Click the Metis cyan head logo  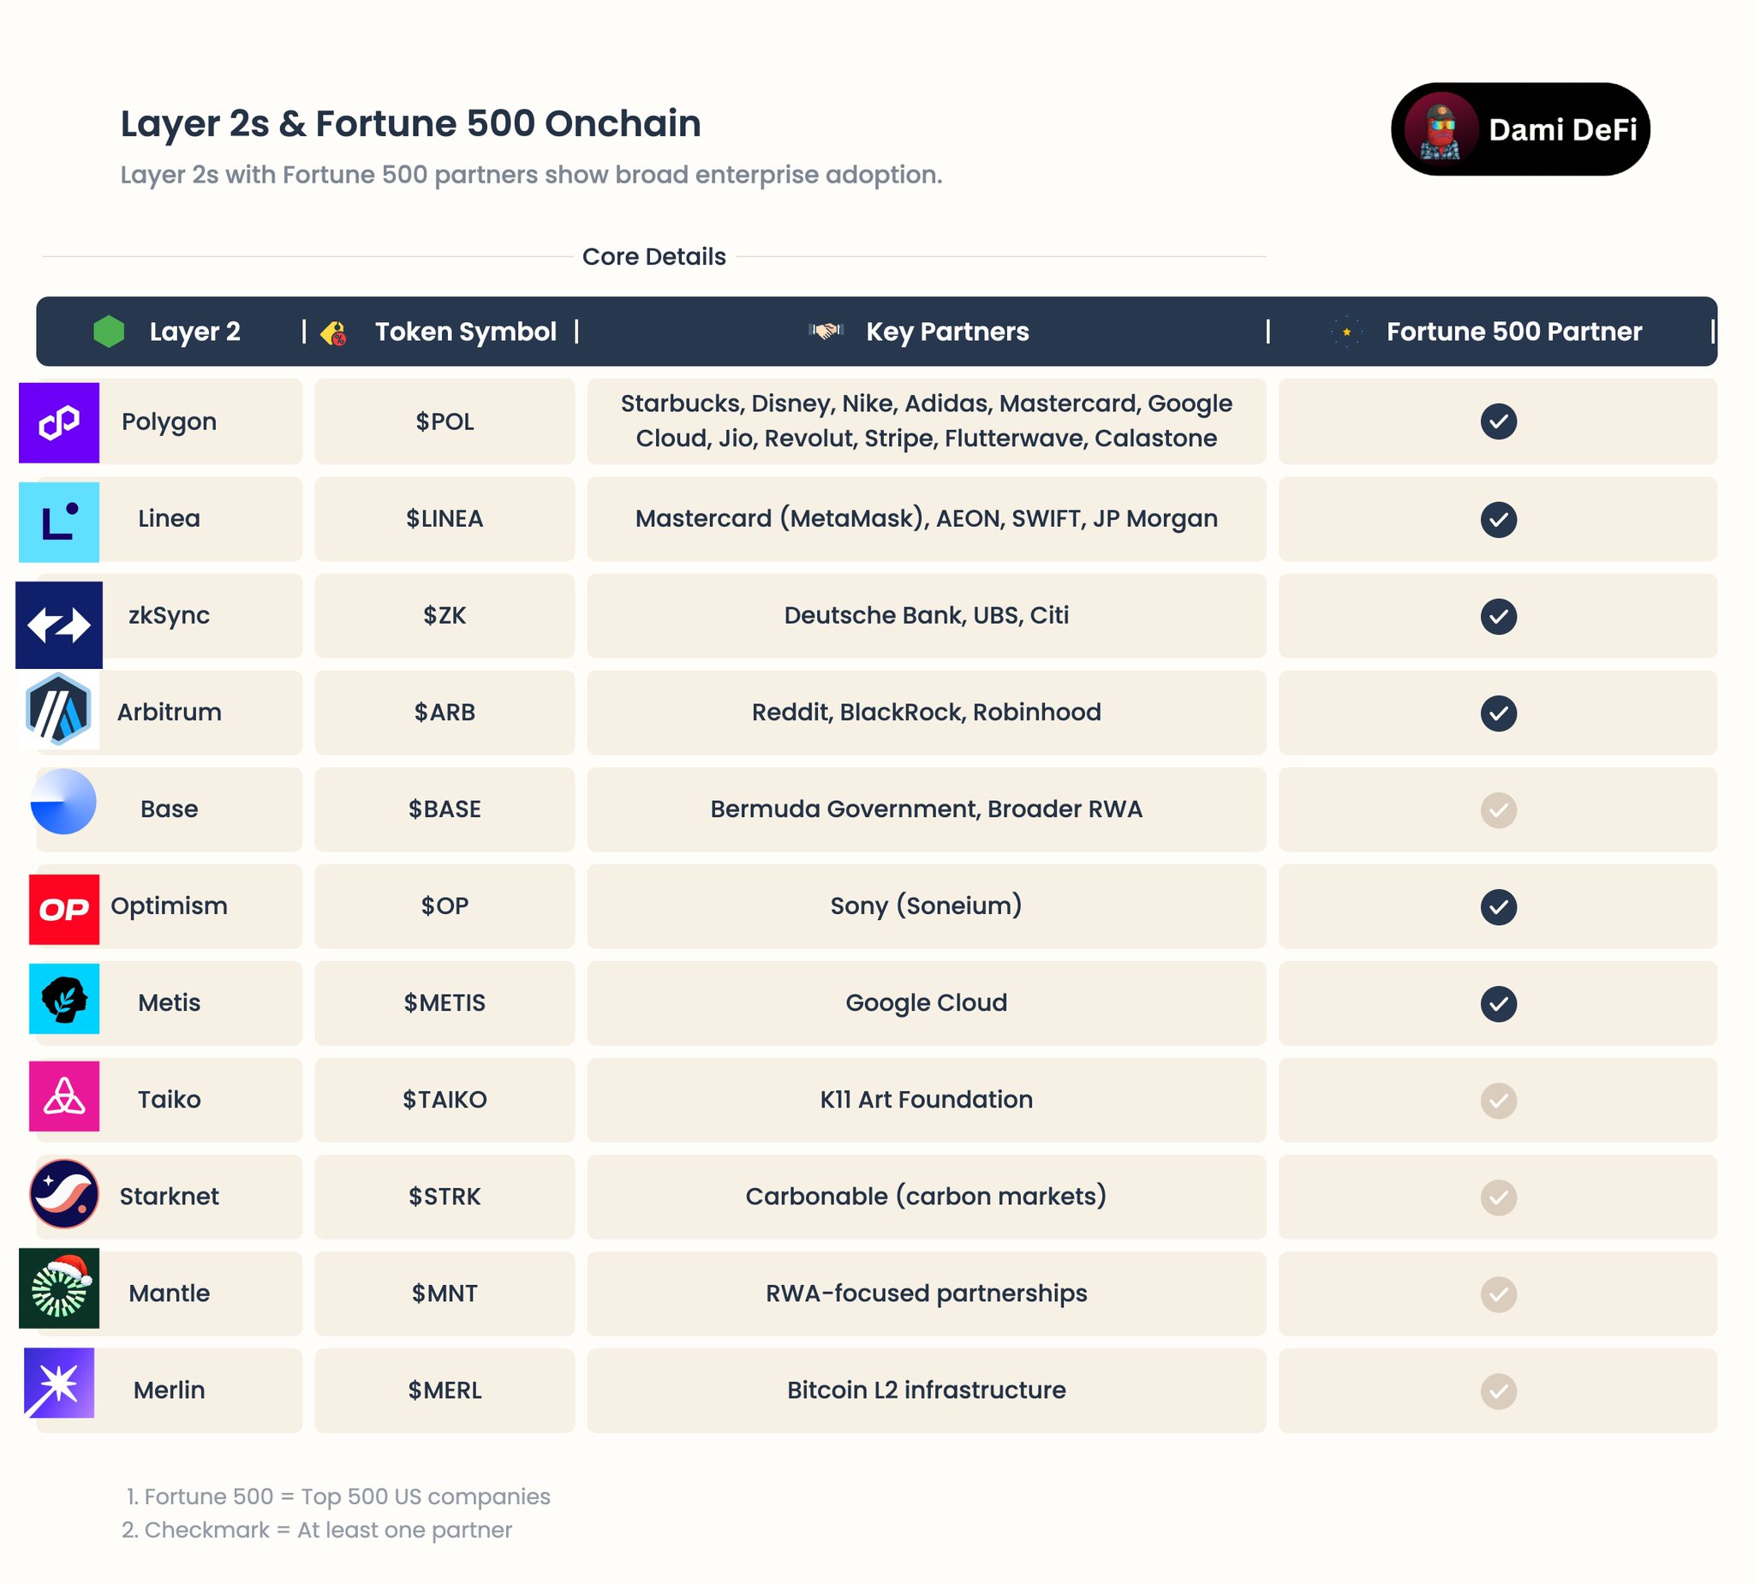[x=64, y=999]
